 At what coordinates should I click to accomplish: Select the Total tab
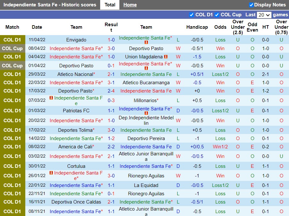(x=110, y=5)
